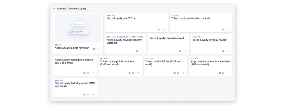Open arrow on points reminder (SMS and email)

tap(139, 73)
